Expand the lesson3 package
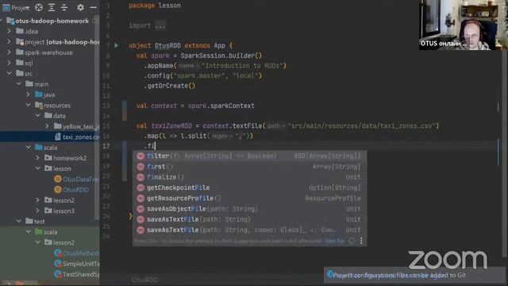 [x=38, y=211]
